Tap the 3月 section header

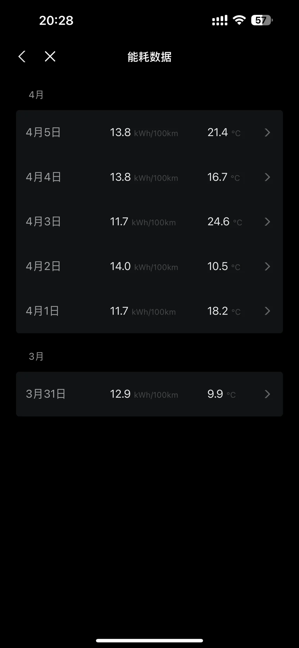click(36, 356)
